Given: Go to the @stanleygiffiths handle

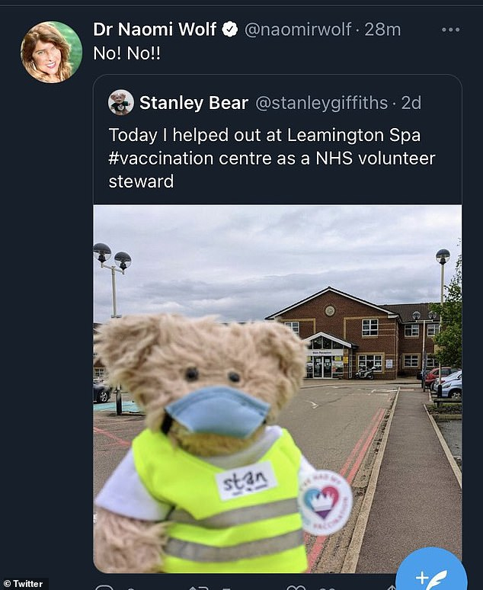Looking at the screenshot, I should [321, 102].
